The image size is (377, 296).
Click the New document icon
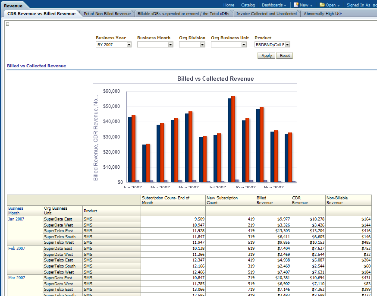[x=296, y=5]
